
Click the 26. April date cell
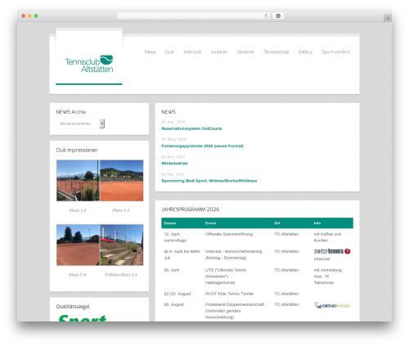pyautogui.click(x=172, y=270)
